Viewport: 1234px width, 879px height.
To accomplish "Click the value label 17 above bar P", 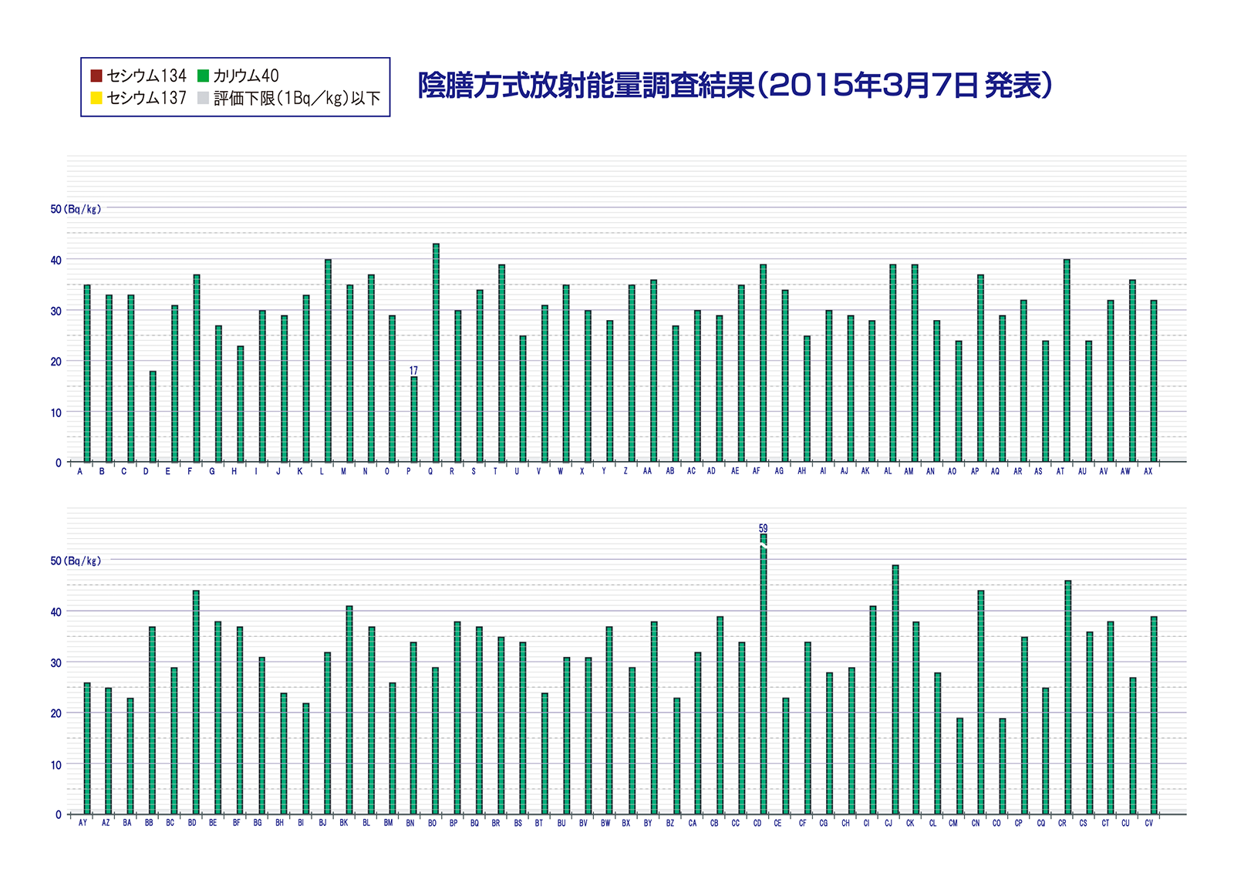I will click(x=413, y=371).
